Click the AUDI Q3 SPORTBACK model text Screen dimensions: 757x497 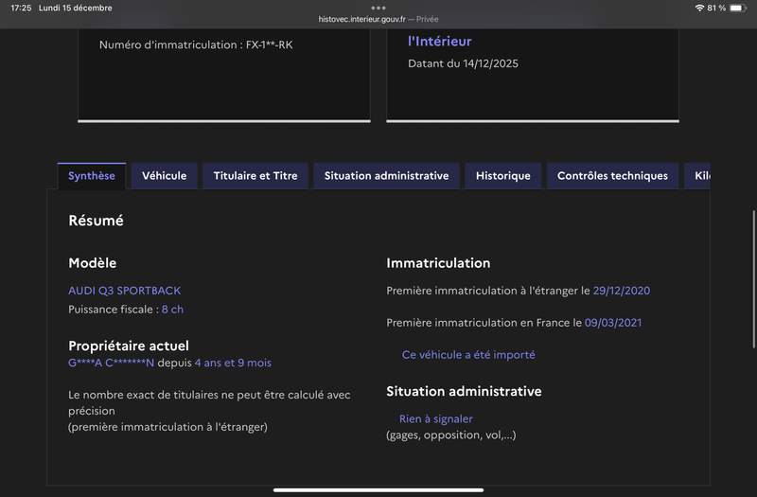[x=124, y=291]
